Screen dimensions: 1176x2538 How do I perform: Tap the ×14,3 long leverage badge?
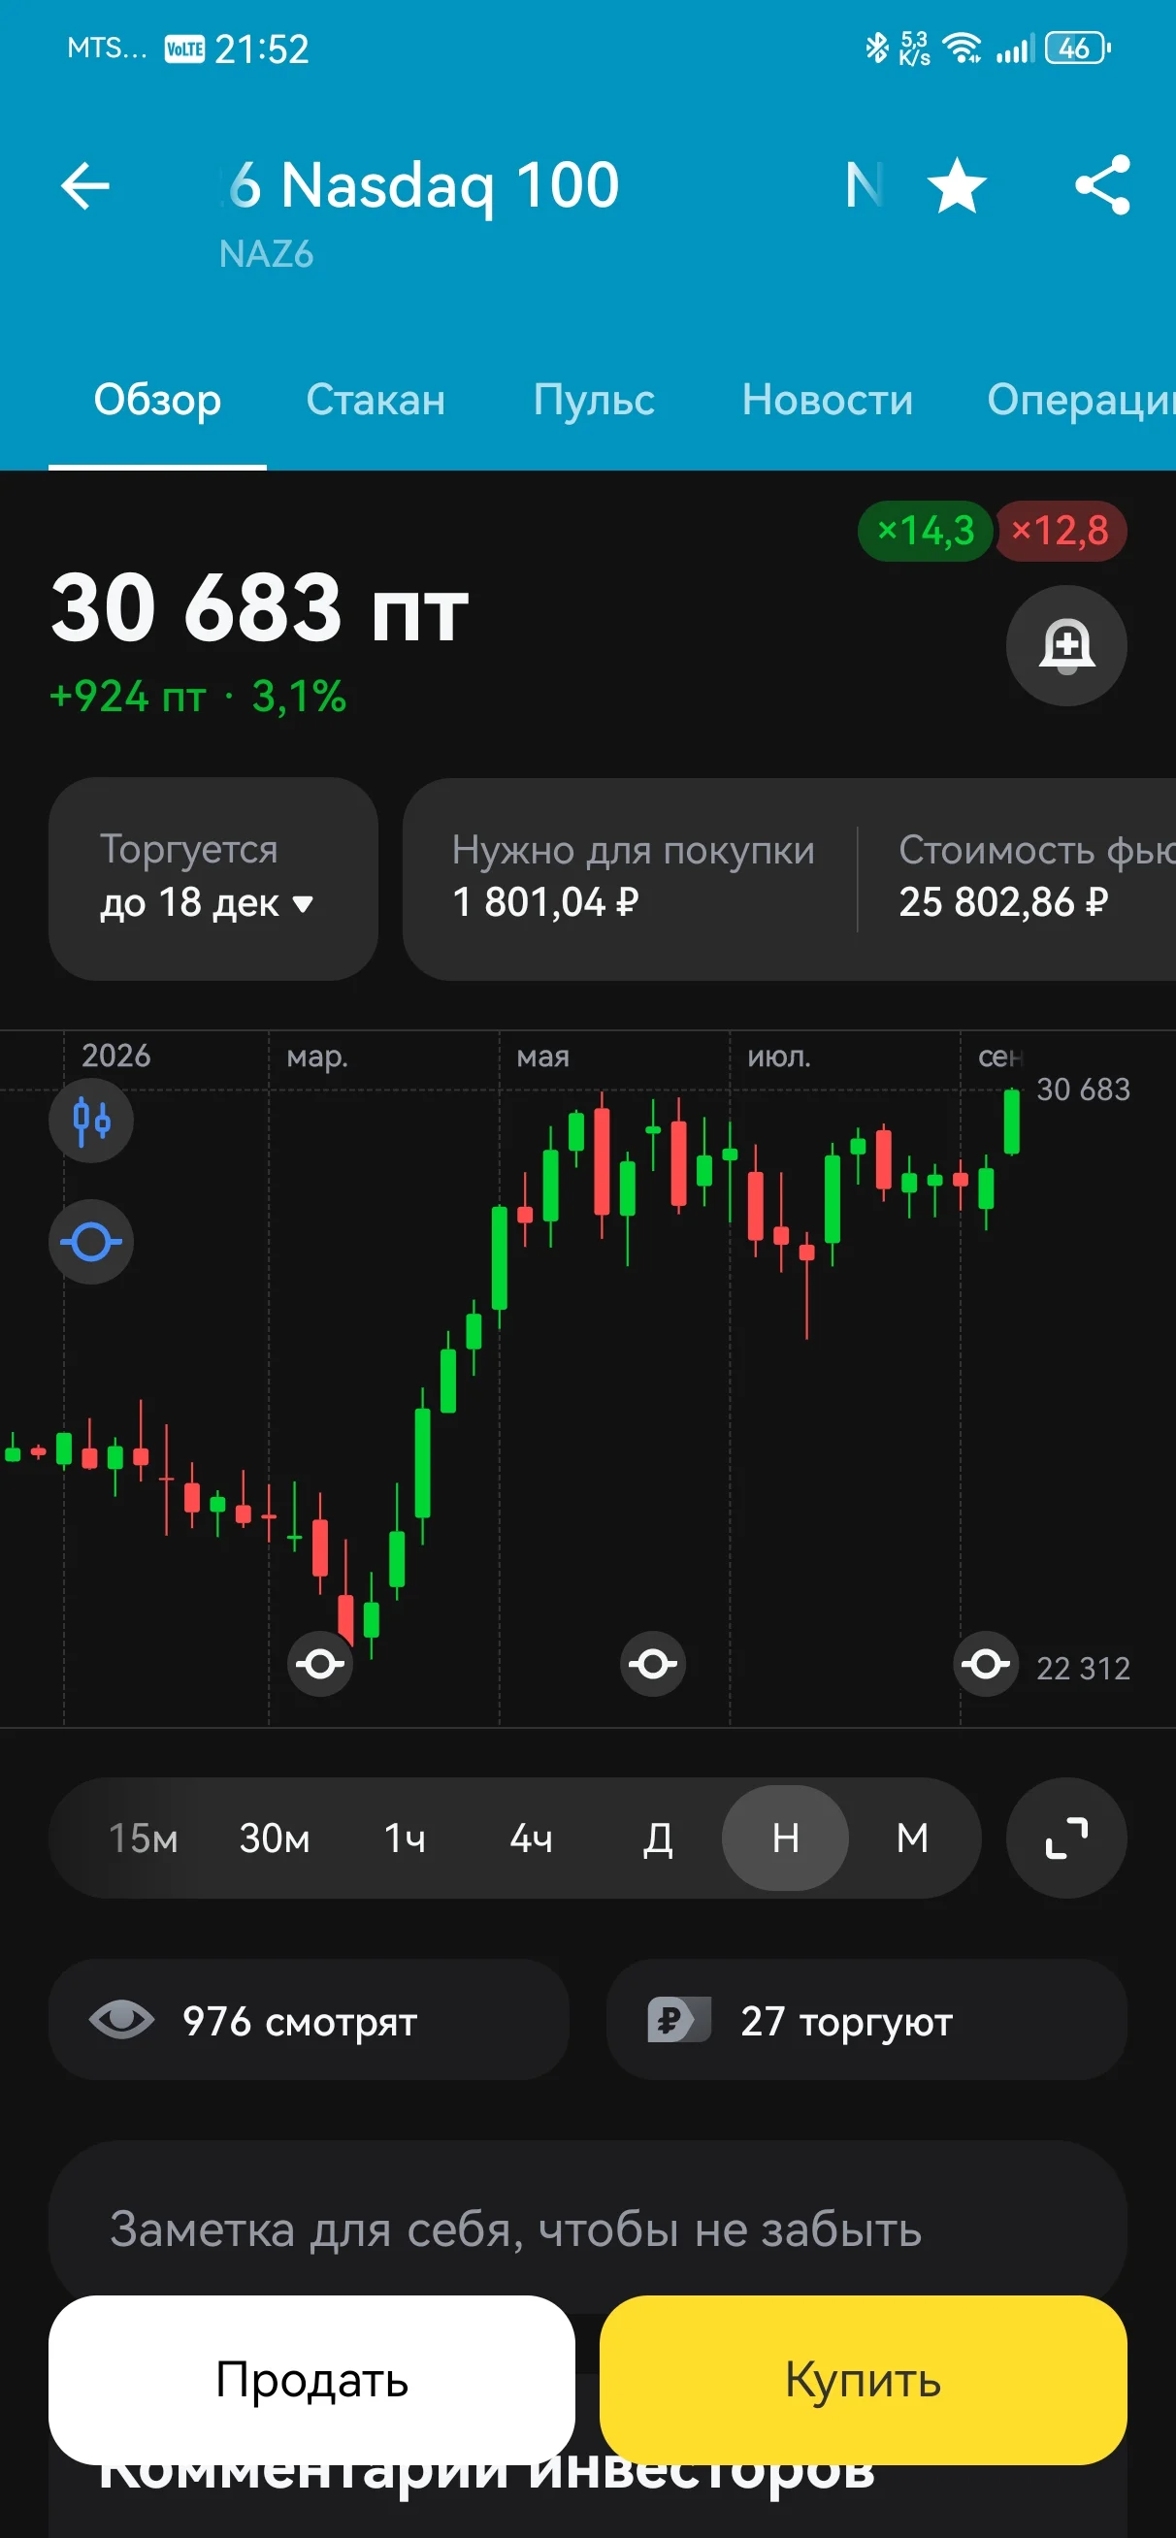925,531
